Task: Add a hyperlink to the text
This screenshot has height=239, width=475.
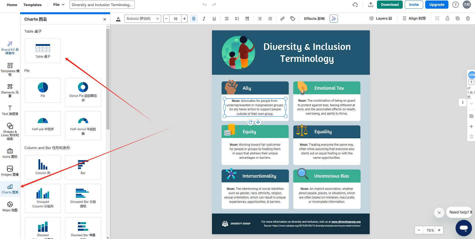Action: coord(282,19)
